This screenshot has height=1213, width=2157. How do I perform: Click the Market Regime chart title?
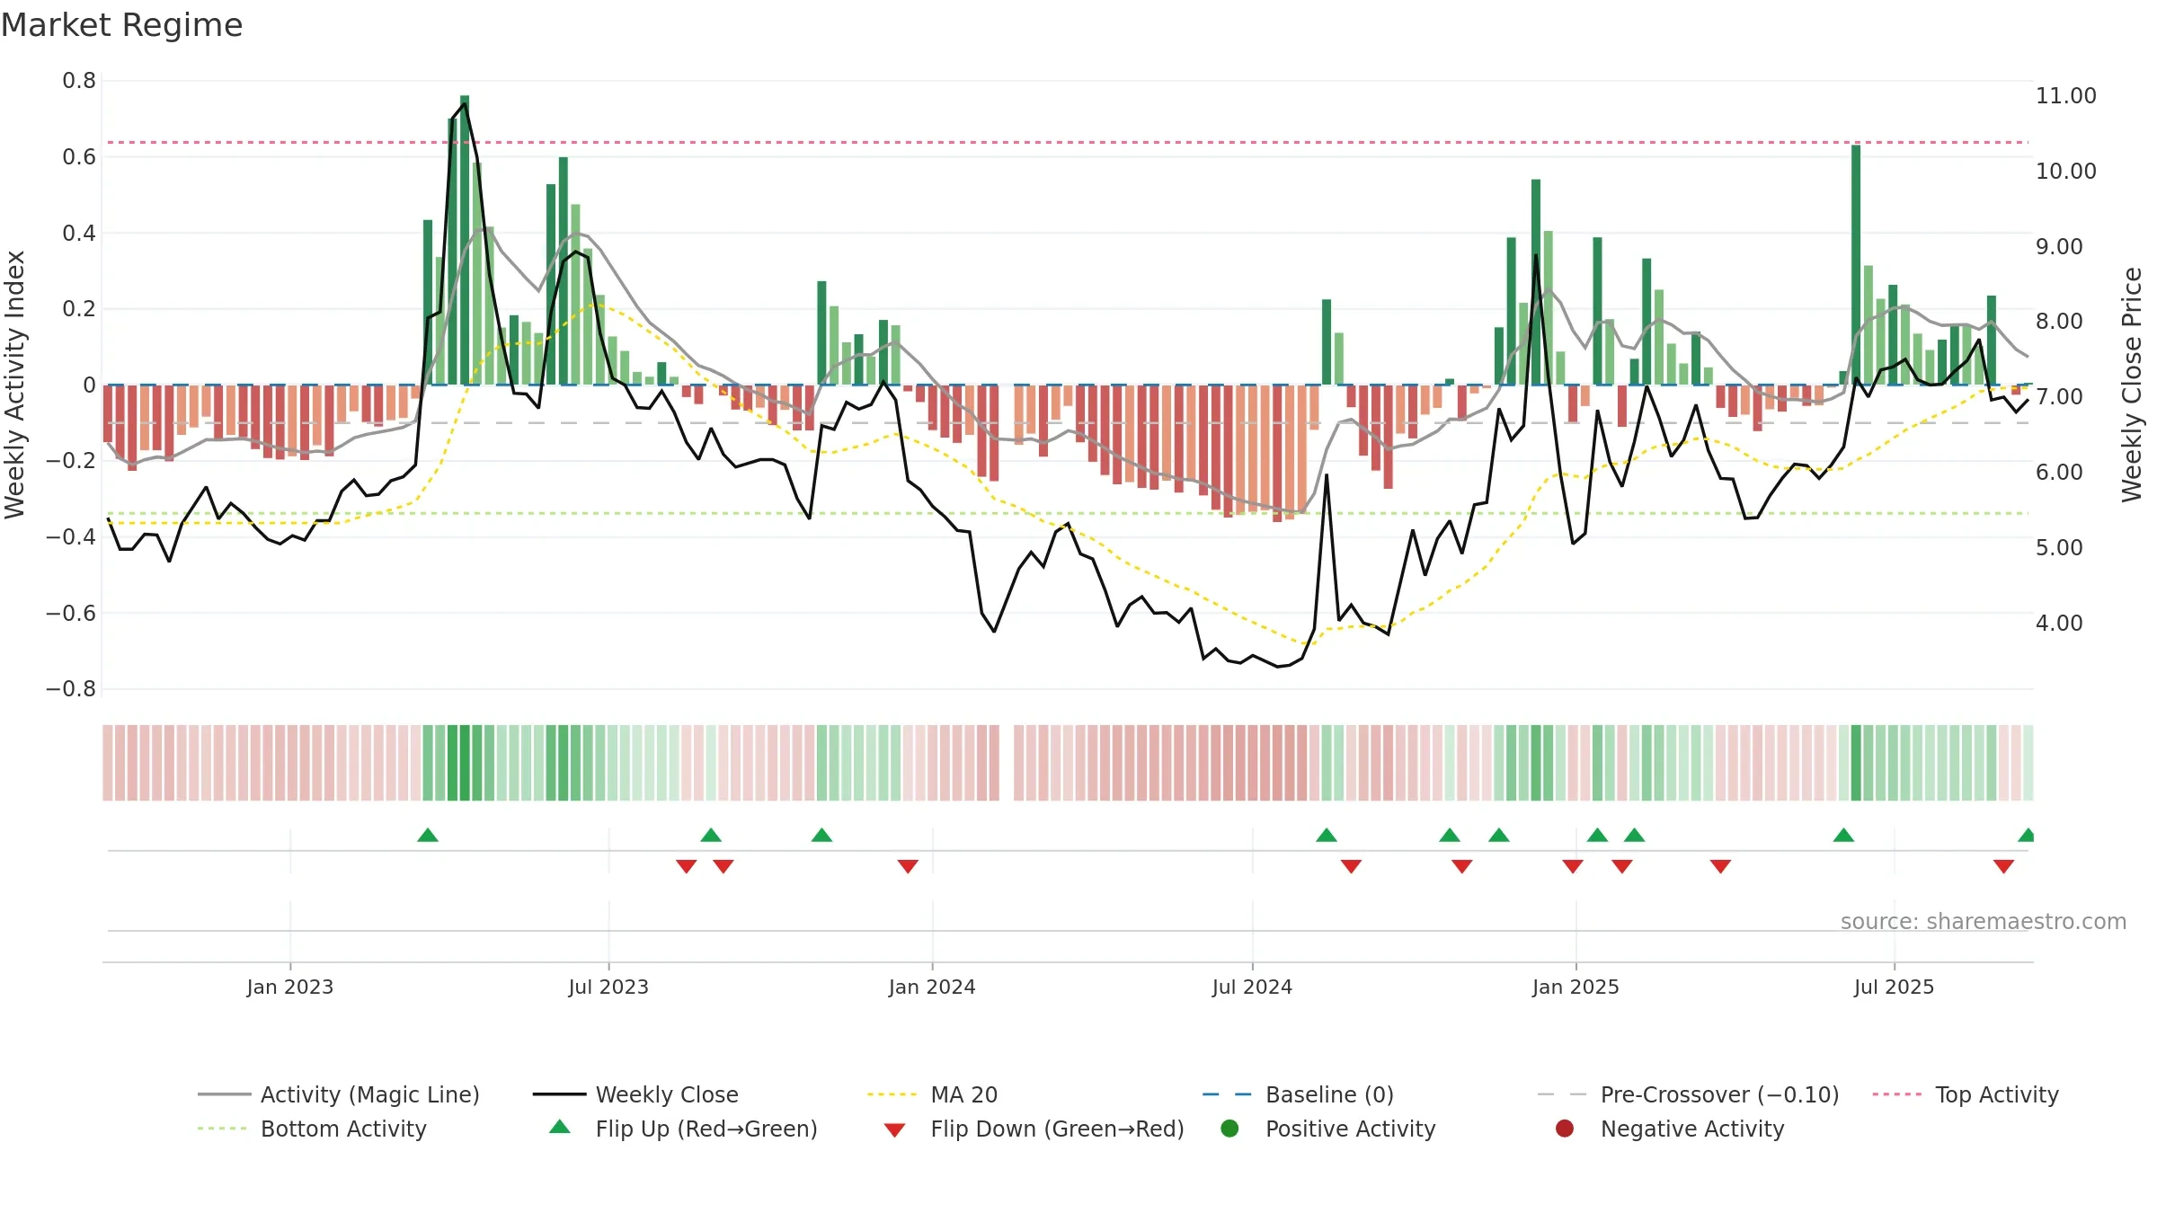tap(121, 25)
